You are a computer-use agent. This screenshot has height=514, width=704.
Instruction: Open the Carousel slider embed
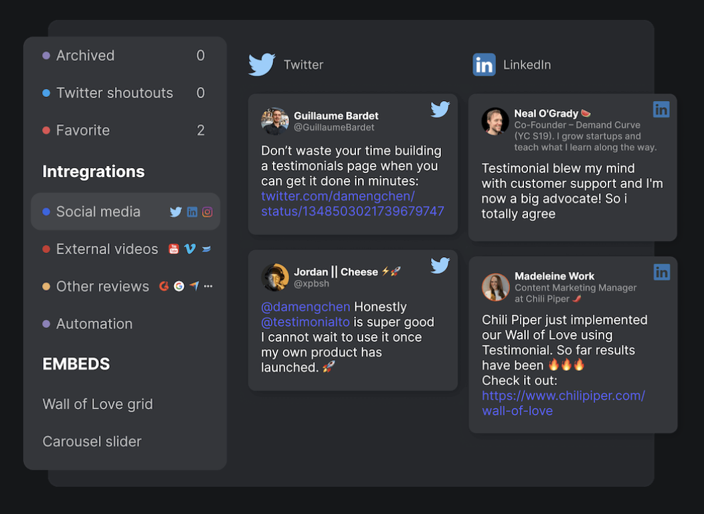coord(92,441)
